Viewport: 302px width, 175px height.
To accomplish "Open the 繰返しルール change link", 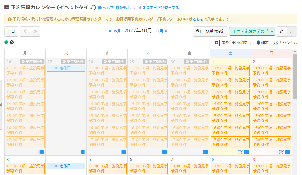I will coord(149,8).
